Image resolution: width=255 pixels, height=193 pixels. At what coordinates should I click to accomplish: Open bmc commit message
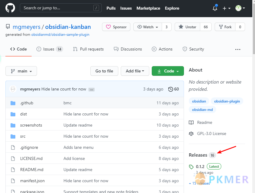67,103
